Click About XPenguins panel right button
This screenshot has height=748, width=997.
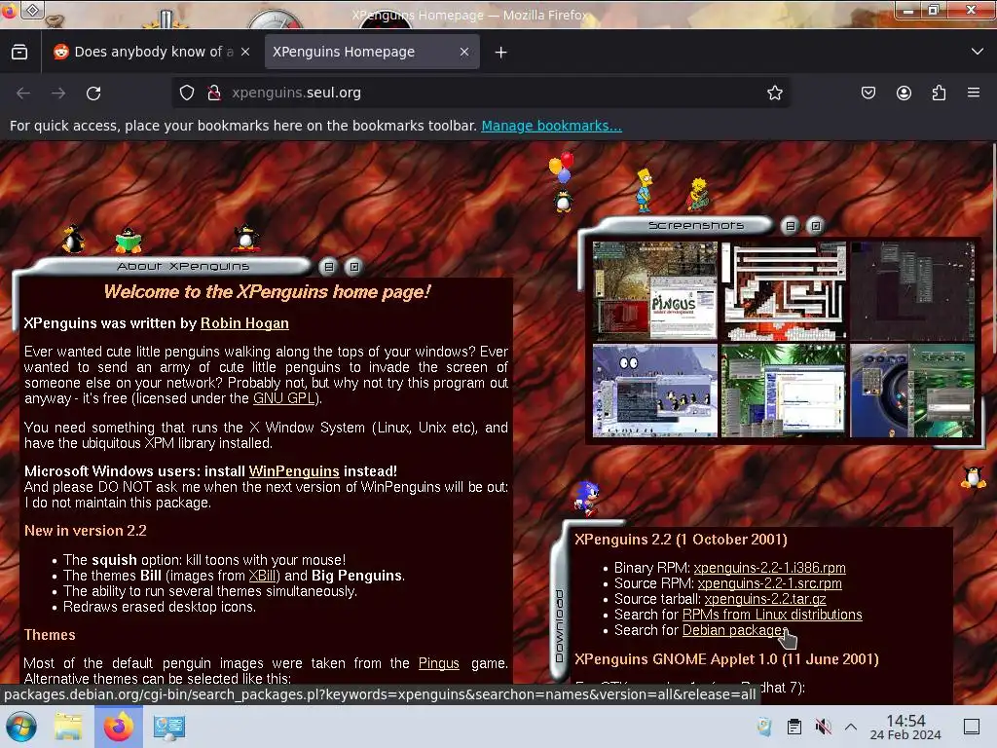coord(354,267)
